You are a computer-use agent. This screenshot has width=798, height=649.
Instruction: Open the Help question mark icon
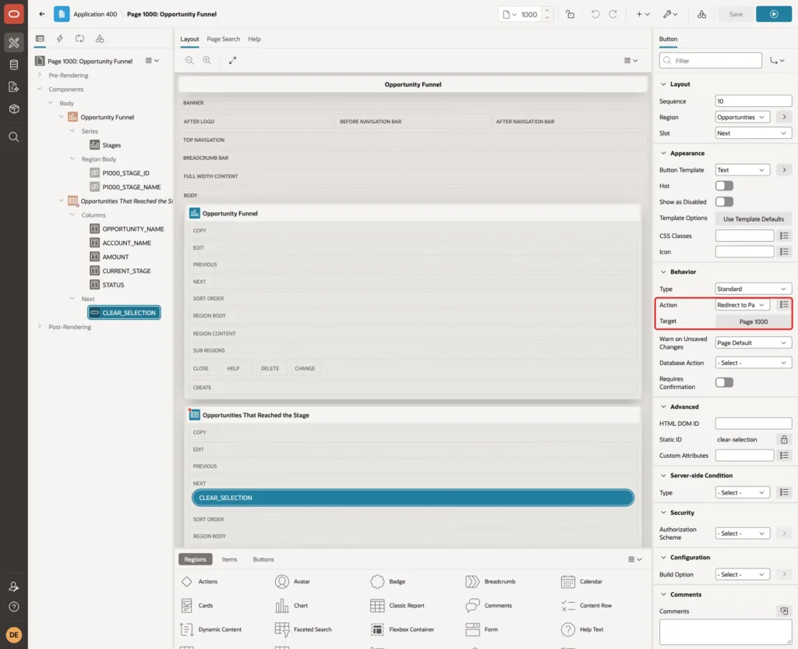(14, 607)
